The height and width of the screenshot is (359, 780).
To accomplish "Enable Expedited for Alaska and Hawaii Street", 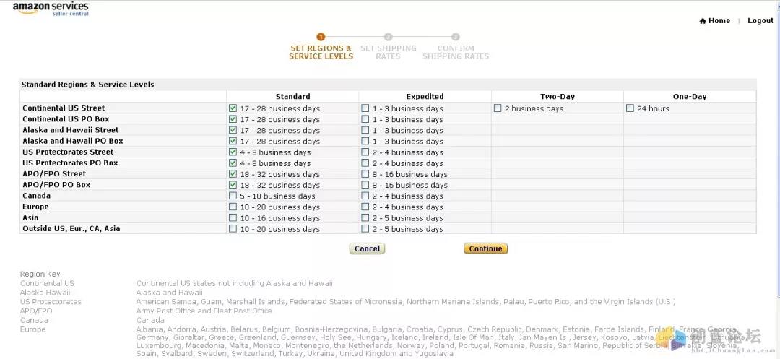I will pyautogui.click(x=365, y=130).
